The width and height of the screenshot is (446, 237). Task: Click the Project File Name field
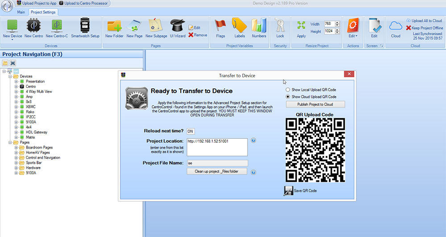[217, 163]
